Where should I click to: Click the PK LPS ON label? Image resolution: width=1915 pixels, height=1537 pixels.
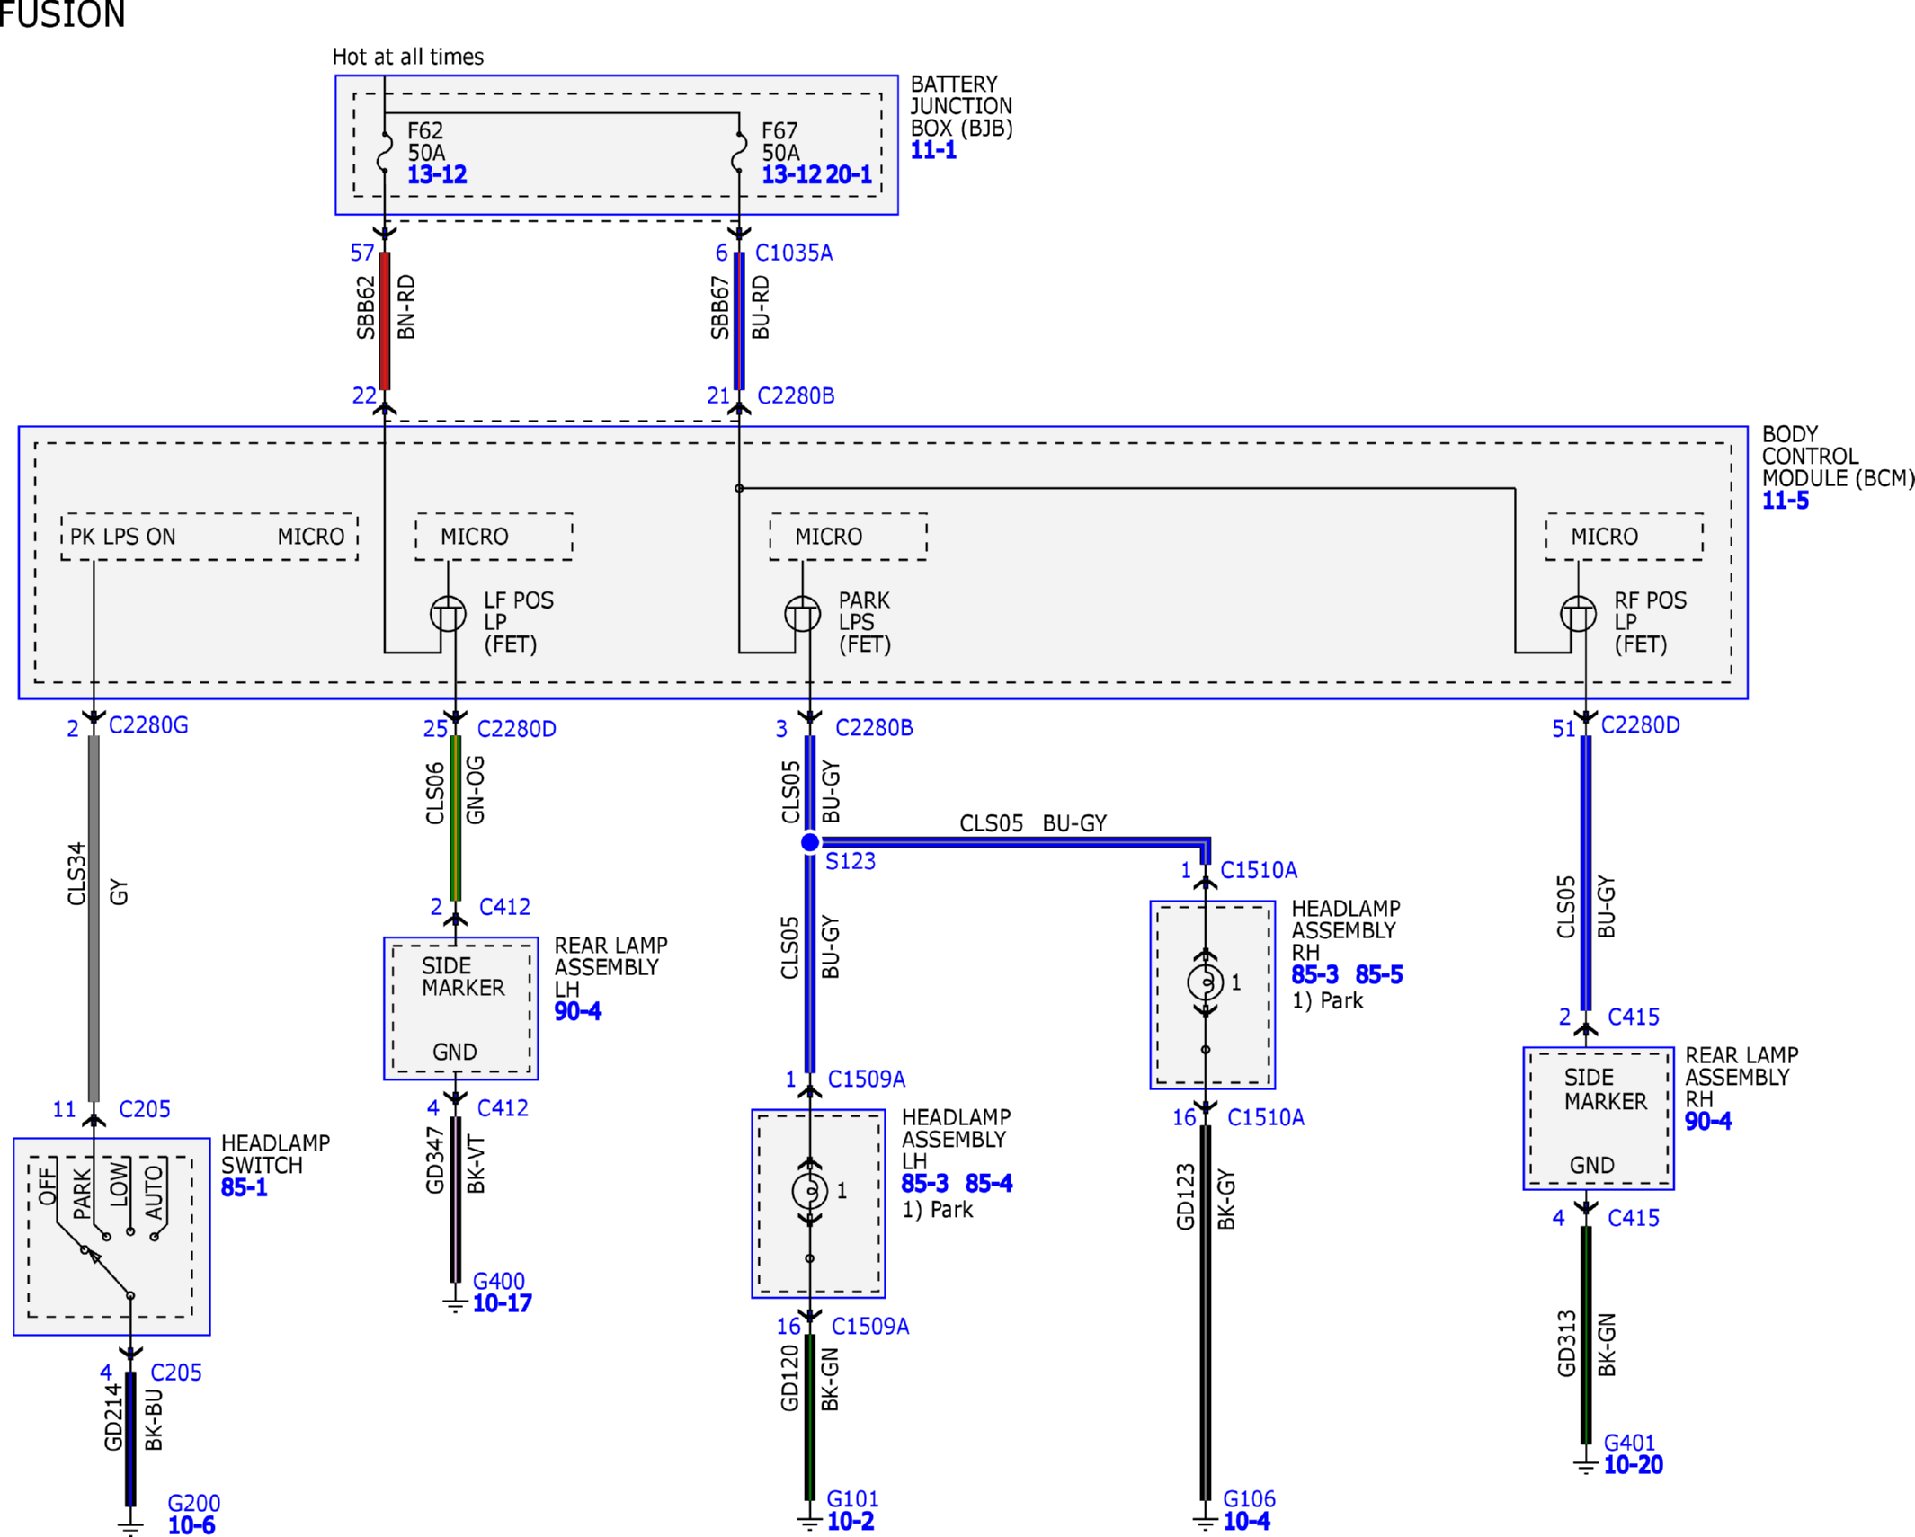click(123, 537)
